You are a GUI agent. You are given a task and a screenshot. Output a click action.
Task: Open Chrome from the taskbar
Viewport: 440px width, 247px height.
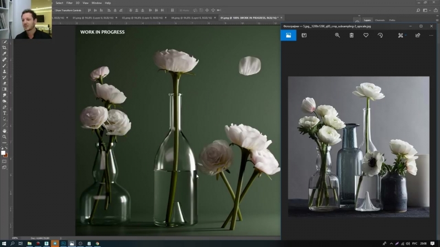click(97, 243)
